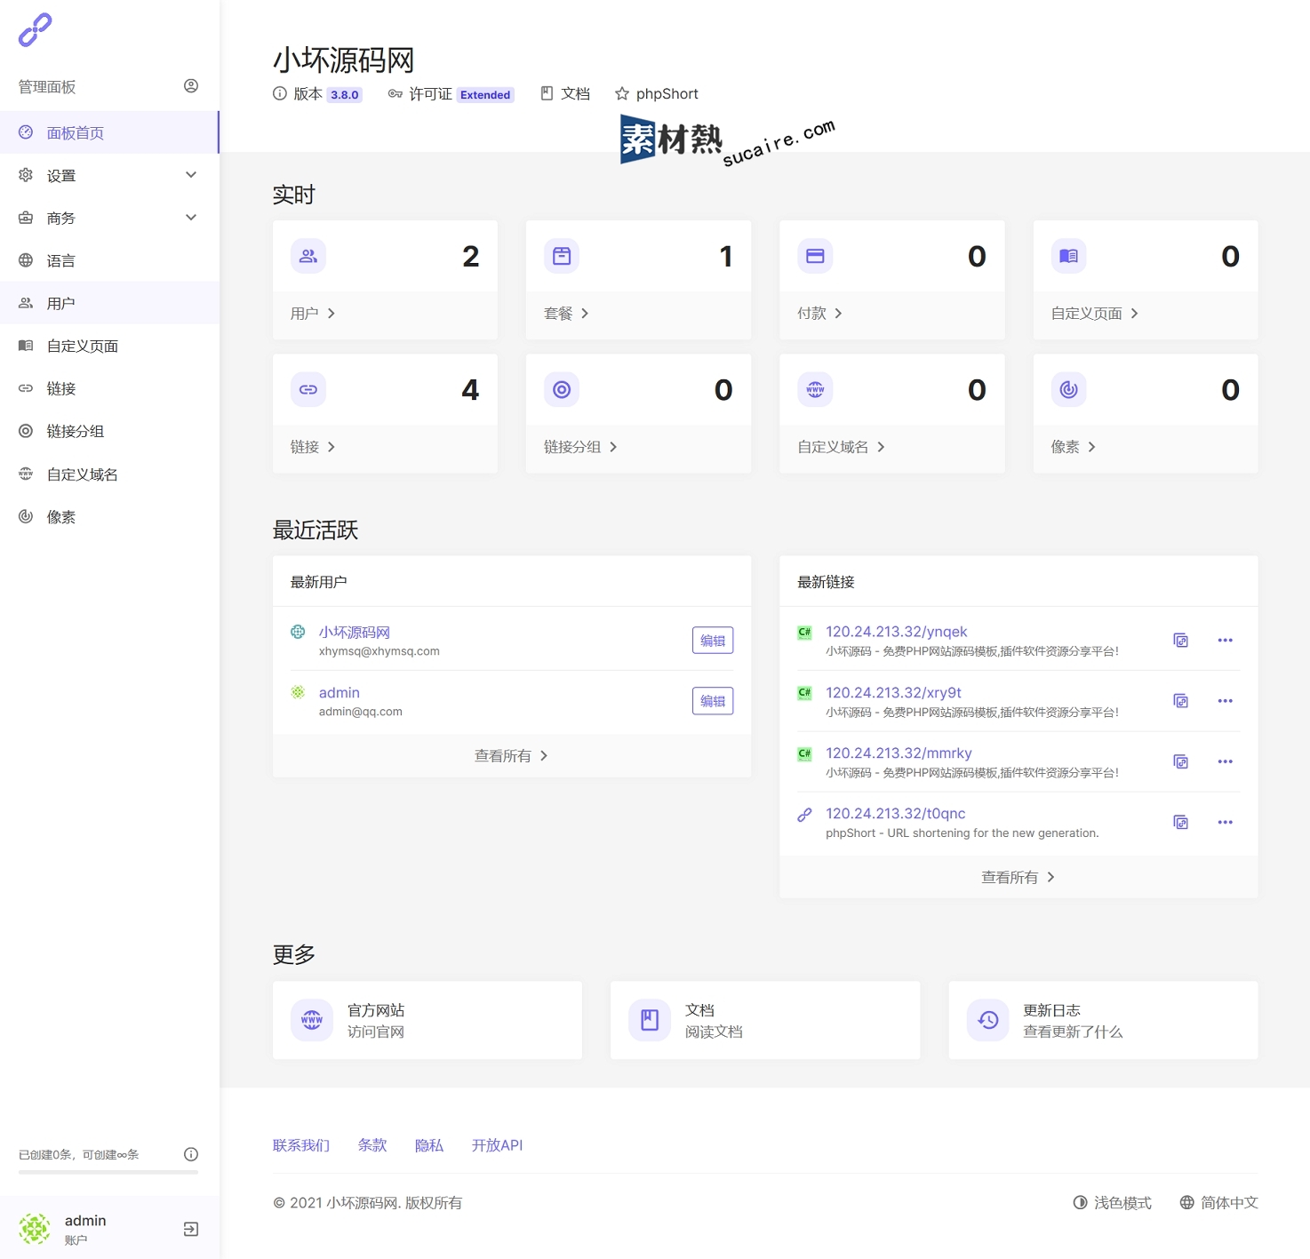Open the account icon beside 管理面板
1310x1259 pixels.
(191, 86)
